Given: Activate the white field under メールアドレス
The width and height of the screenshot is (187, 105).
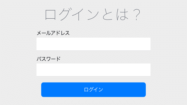Looking at the screenshot, I should (x=93, y=44).
